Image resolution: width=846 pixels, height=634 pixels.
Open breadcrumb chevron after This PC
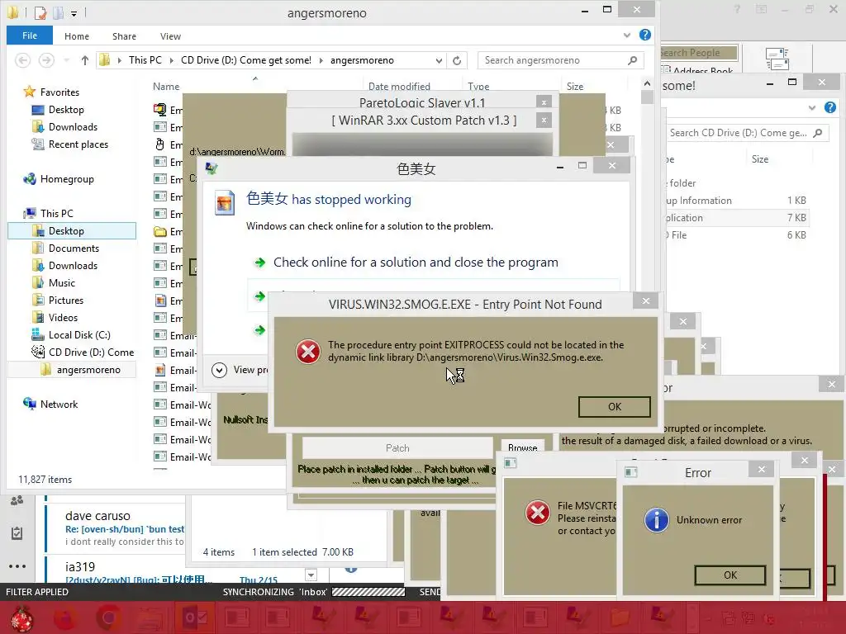172,60
